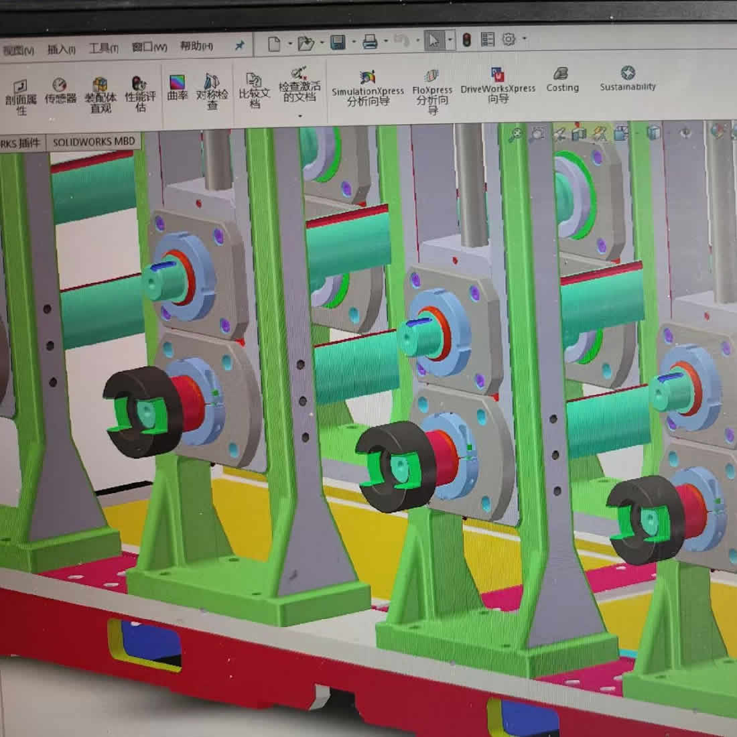
Task: Open the dropdown next to the Options gear
Action: coord(524,39)
